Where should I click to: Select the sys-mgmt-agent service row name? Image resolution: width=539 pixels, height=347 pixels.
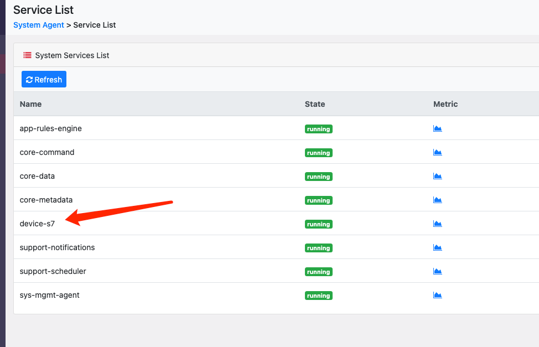(50, 295)
